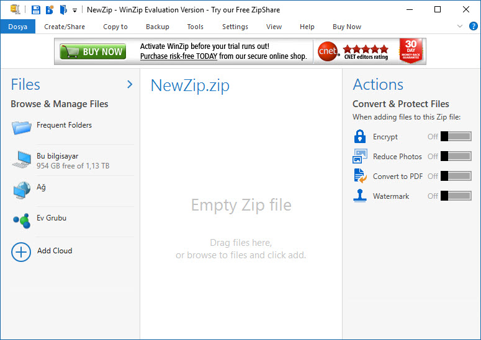Image resolution: width=481 pixels, height=340 pixels.
Task: Toggle the Encrypt switch on
Action: click(456, 136)
